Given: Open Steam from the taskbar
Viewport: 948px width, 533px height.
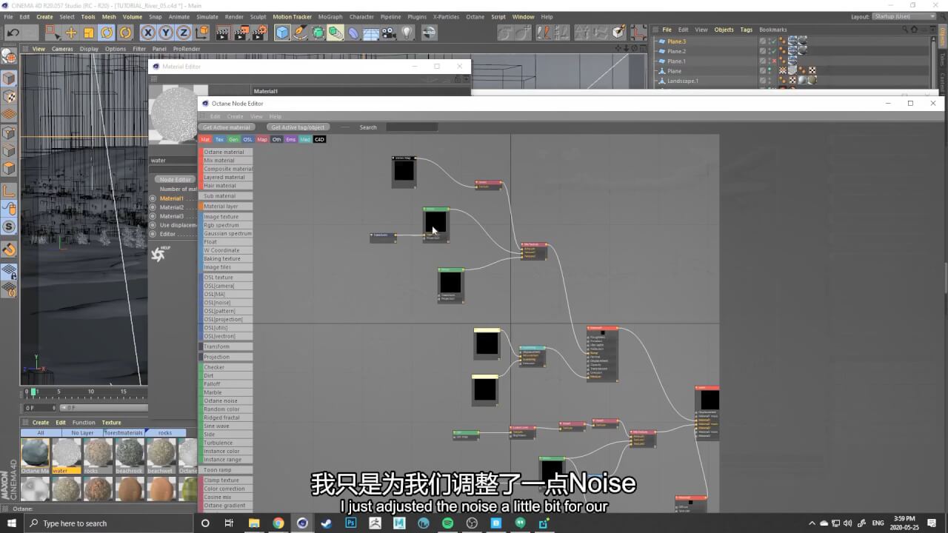Looking at the screenshot, I should (x=326, y=523).
